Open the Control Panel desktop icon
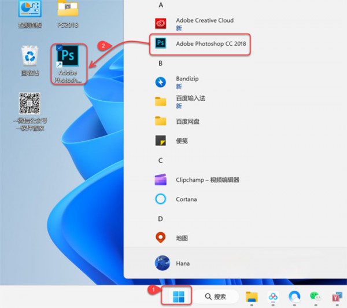 click(30, 14)
